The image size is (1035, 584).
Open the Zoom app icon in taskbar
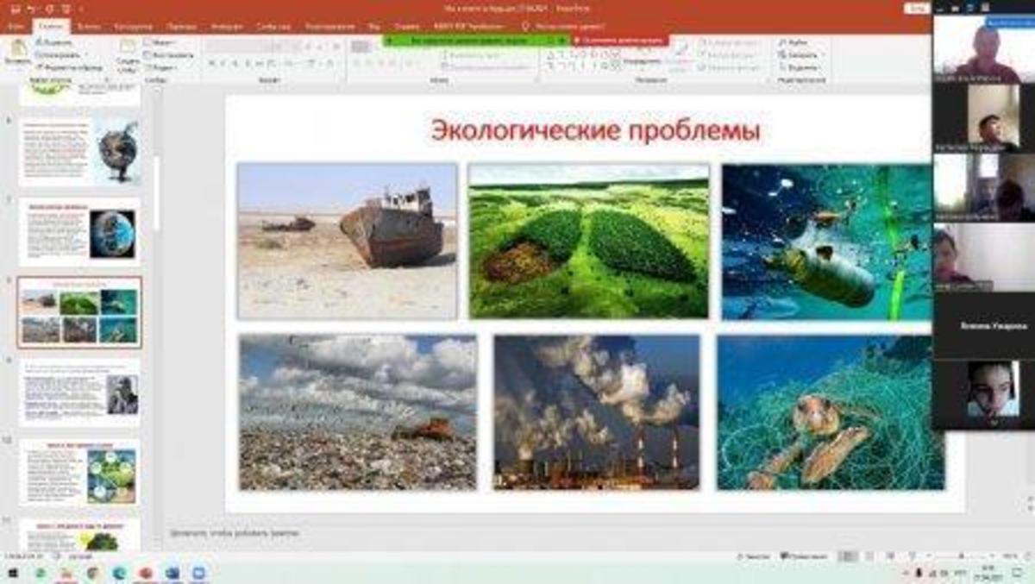point(198,574)
